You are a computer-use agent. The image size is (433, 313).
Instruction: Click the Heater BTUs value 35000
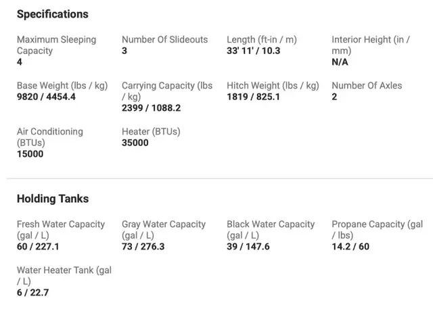tap(135, 143)
